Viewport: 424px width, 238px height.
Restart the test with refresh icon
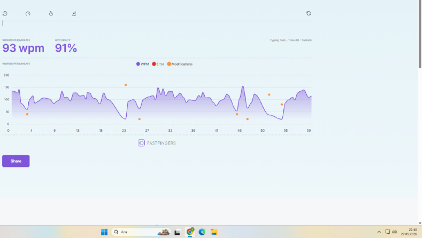(309, 13)
